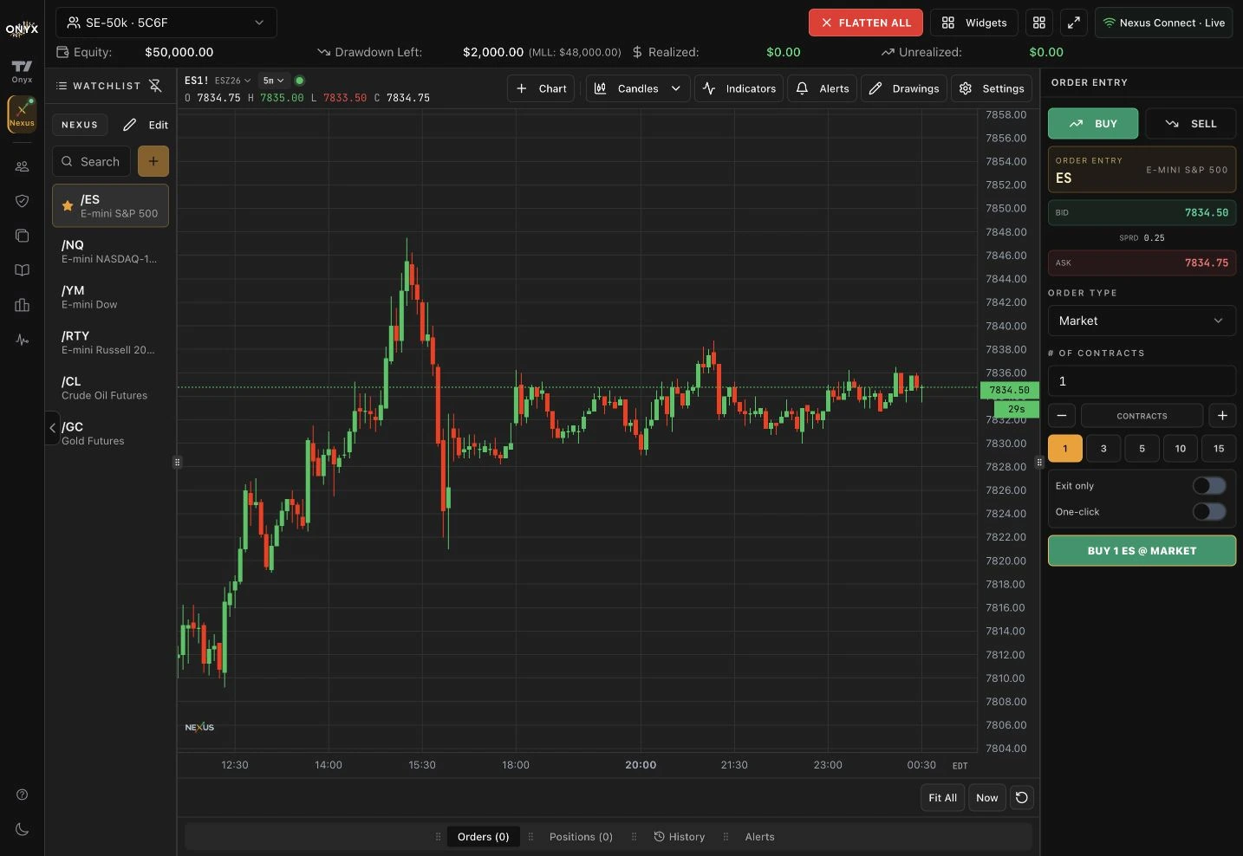This screenshot has height=856, width=1243.
Task: Focus the number of contracts input field
Action: [1142, 381]
